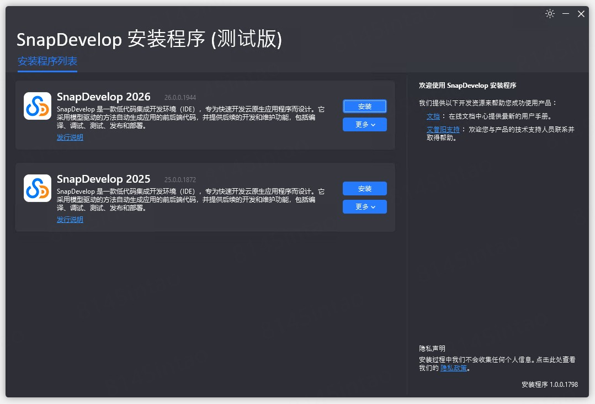Click the 欢迎使用 SnapDevelop 安装程序 heading
This screenshot has width=595, height=404.
point(467,86)
